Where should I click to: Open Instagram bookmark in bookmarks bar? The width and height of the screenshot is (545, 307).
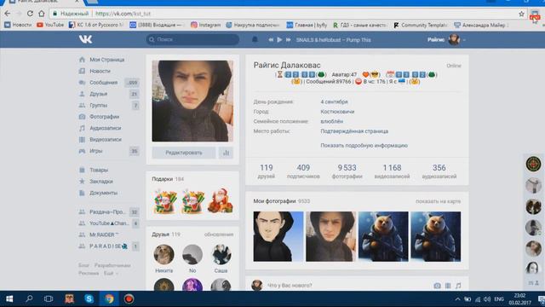coord(205,25)
